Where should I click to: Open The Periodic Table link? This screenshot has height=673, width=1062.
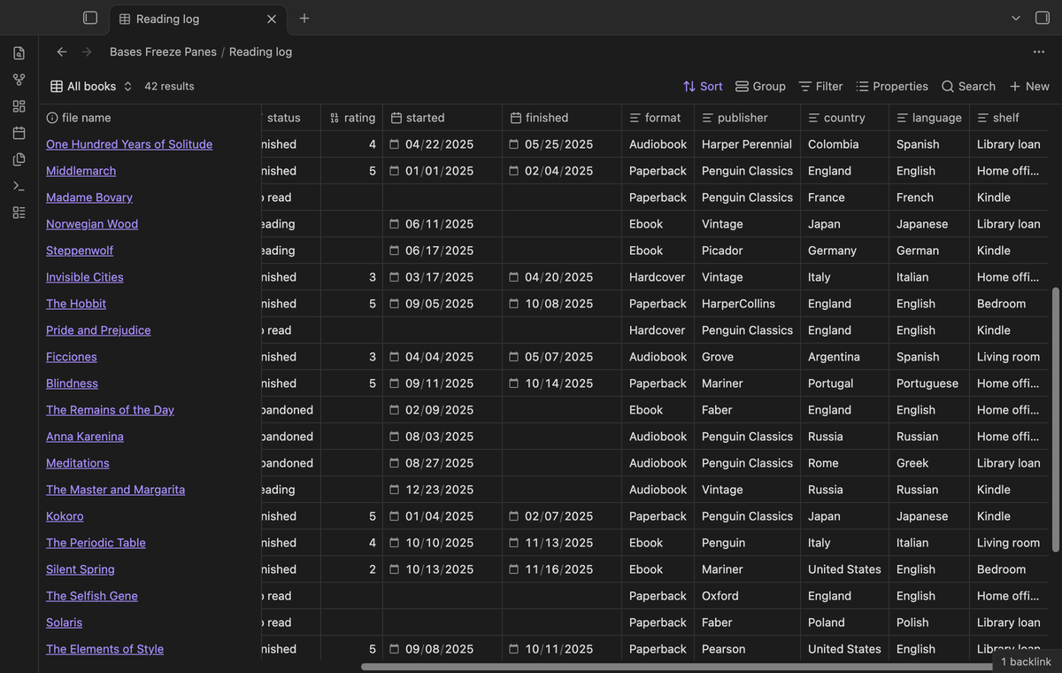pyautogui.click(x=96, y=543)
